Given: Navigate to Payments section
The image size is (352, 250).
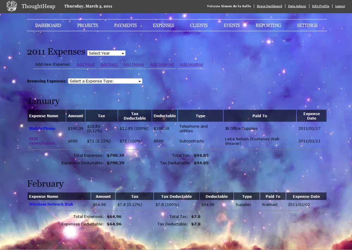Looking at the screenshot, I should pos(125,25).
